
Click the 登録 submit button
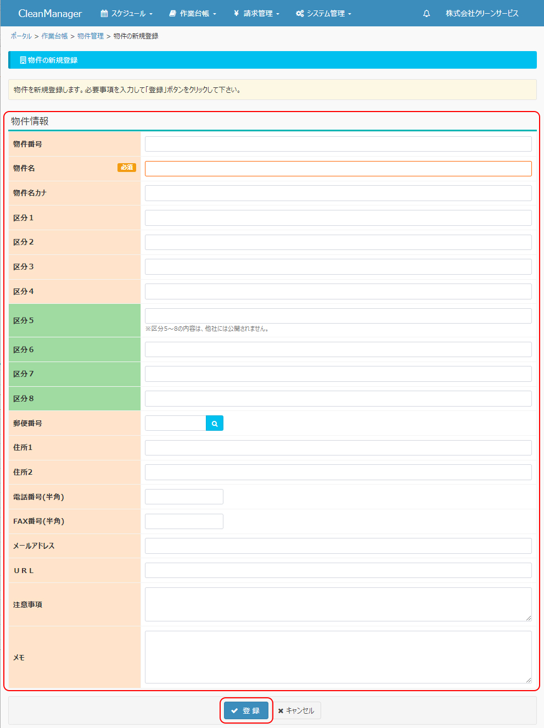(246, 710)
